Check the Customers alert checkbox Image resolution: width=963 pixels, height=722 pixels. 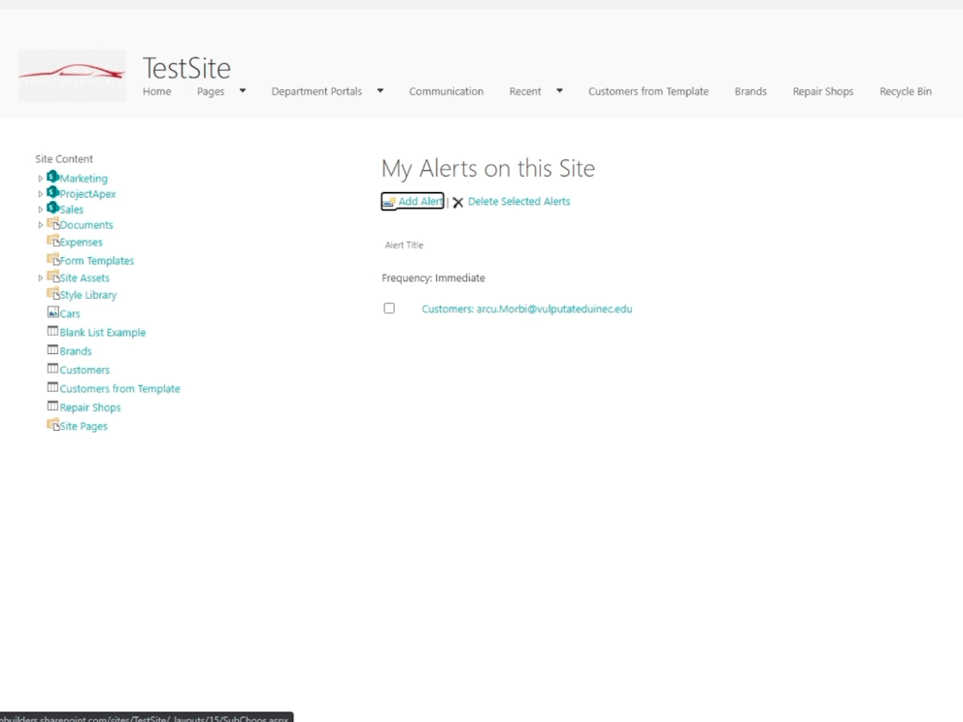point(389,309)
